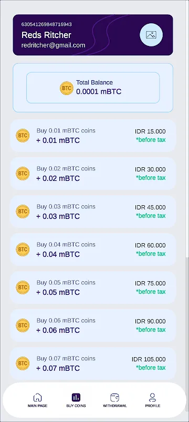Open the Withdrawal wallet icon
The image size is (189, 422).
coord(114,397)
